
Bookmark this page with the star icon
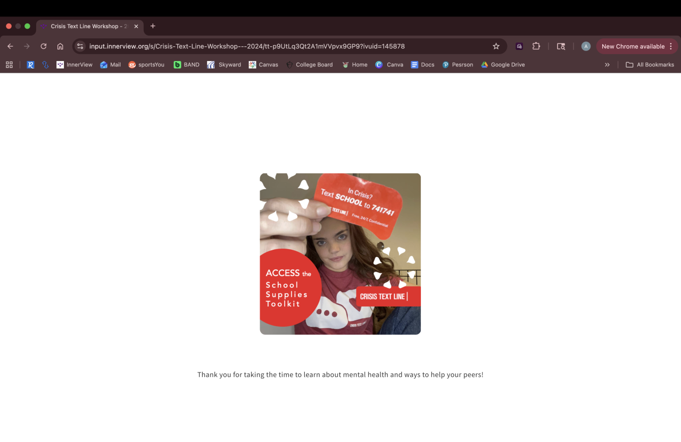(496, 46)
